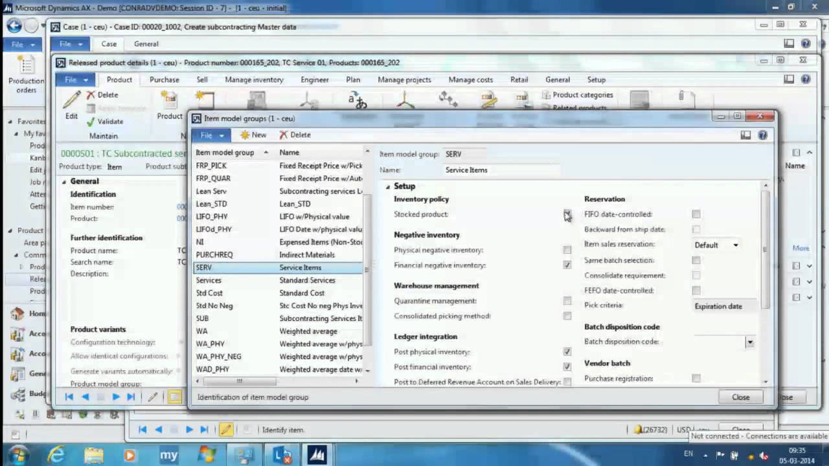Viewport: 829px width, 466px height.
Task: Select the Lean Serv item model group row
Action: pyautogui.click(x=278, y=191)
